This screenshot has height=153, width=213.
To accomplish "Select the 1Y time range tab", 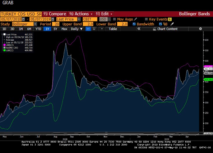I will 47,29.
